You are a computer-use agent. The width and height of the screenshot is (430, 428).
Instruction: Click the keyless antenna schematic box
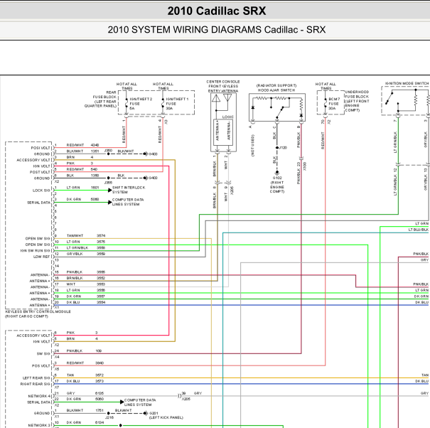click(x=223, y=122)
